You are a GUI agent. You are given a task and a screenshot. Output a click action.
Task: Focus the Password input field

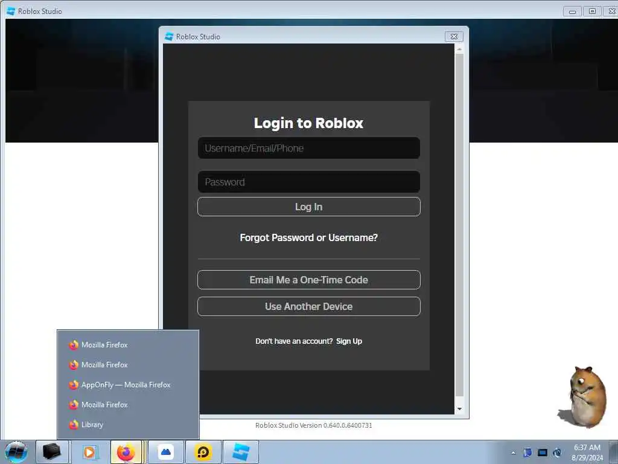308,182
